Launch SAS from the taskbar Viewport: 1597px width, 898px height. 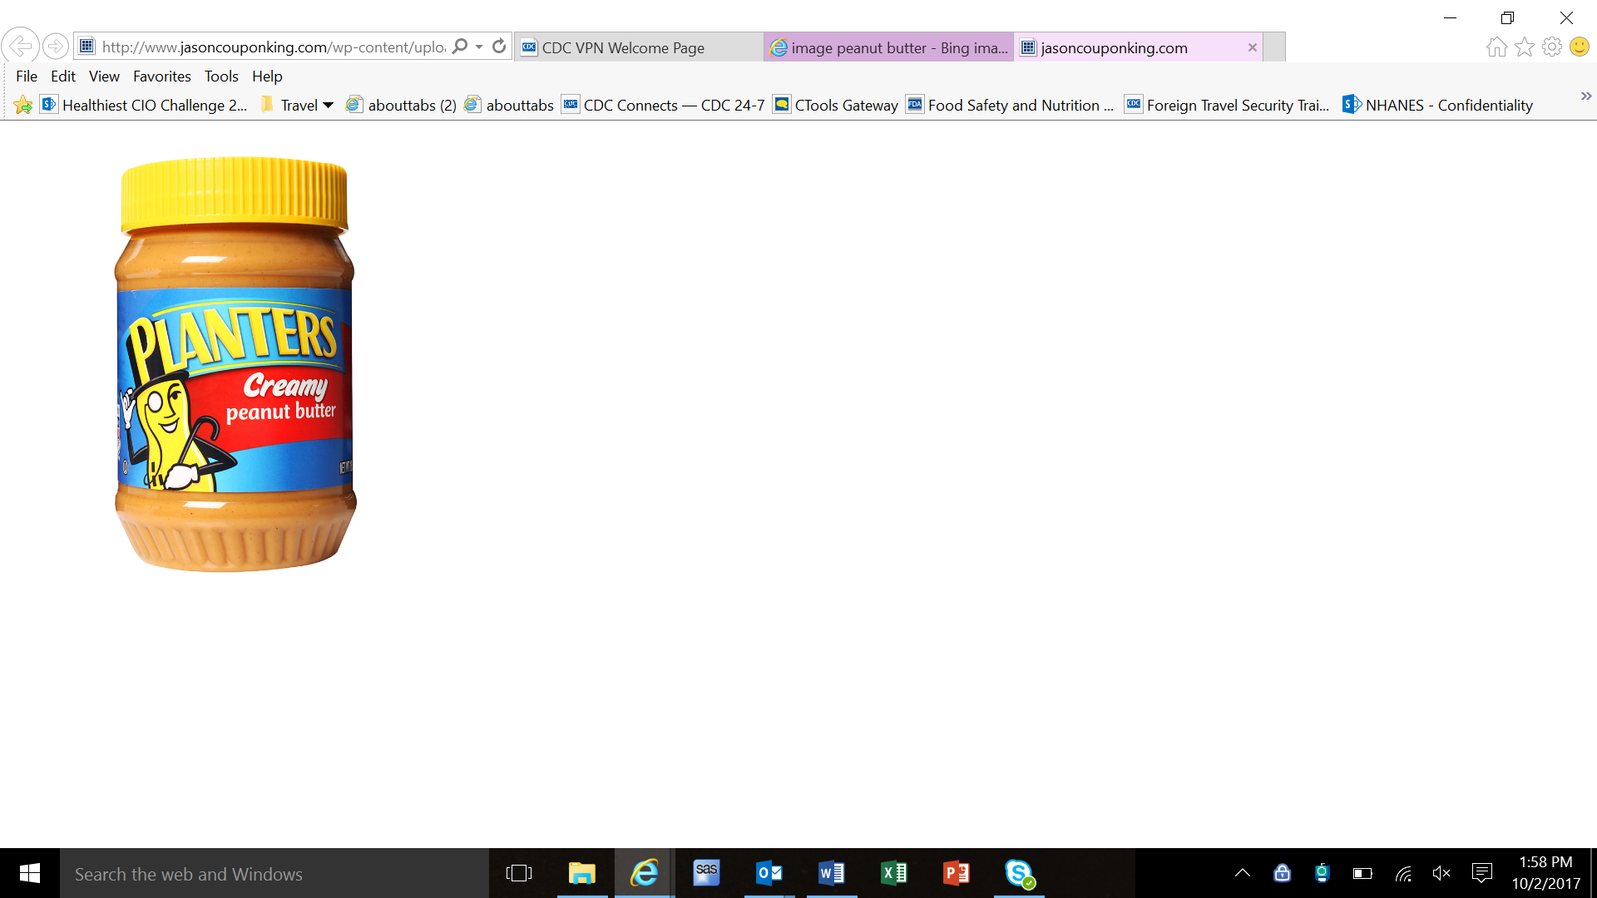pyautogui.click(x=706, y=873)
